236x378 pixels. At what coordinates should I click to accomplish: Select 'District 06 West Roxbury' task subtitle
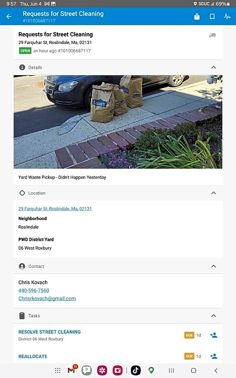click(x=41, y=339)
